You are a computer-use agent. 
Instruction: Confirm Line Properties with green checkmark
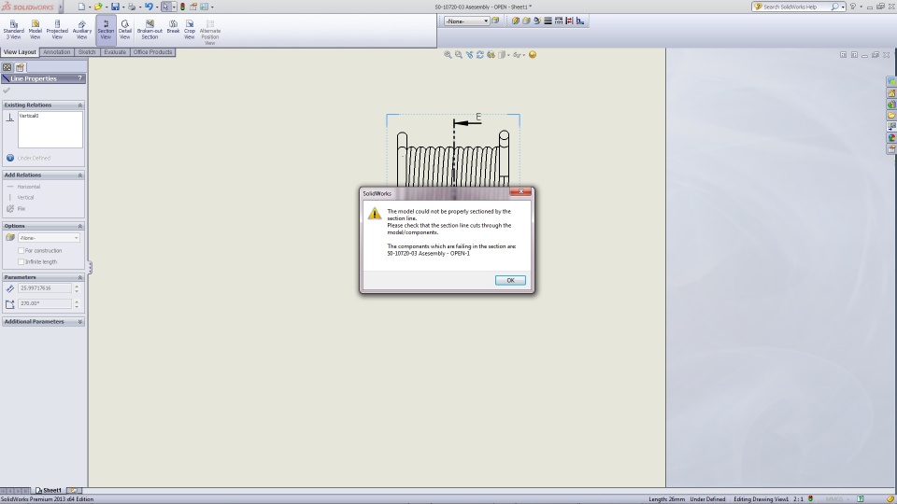(7, 91)
